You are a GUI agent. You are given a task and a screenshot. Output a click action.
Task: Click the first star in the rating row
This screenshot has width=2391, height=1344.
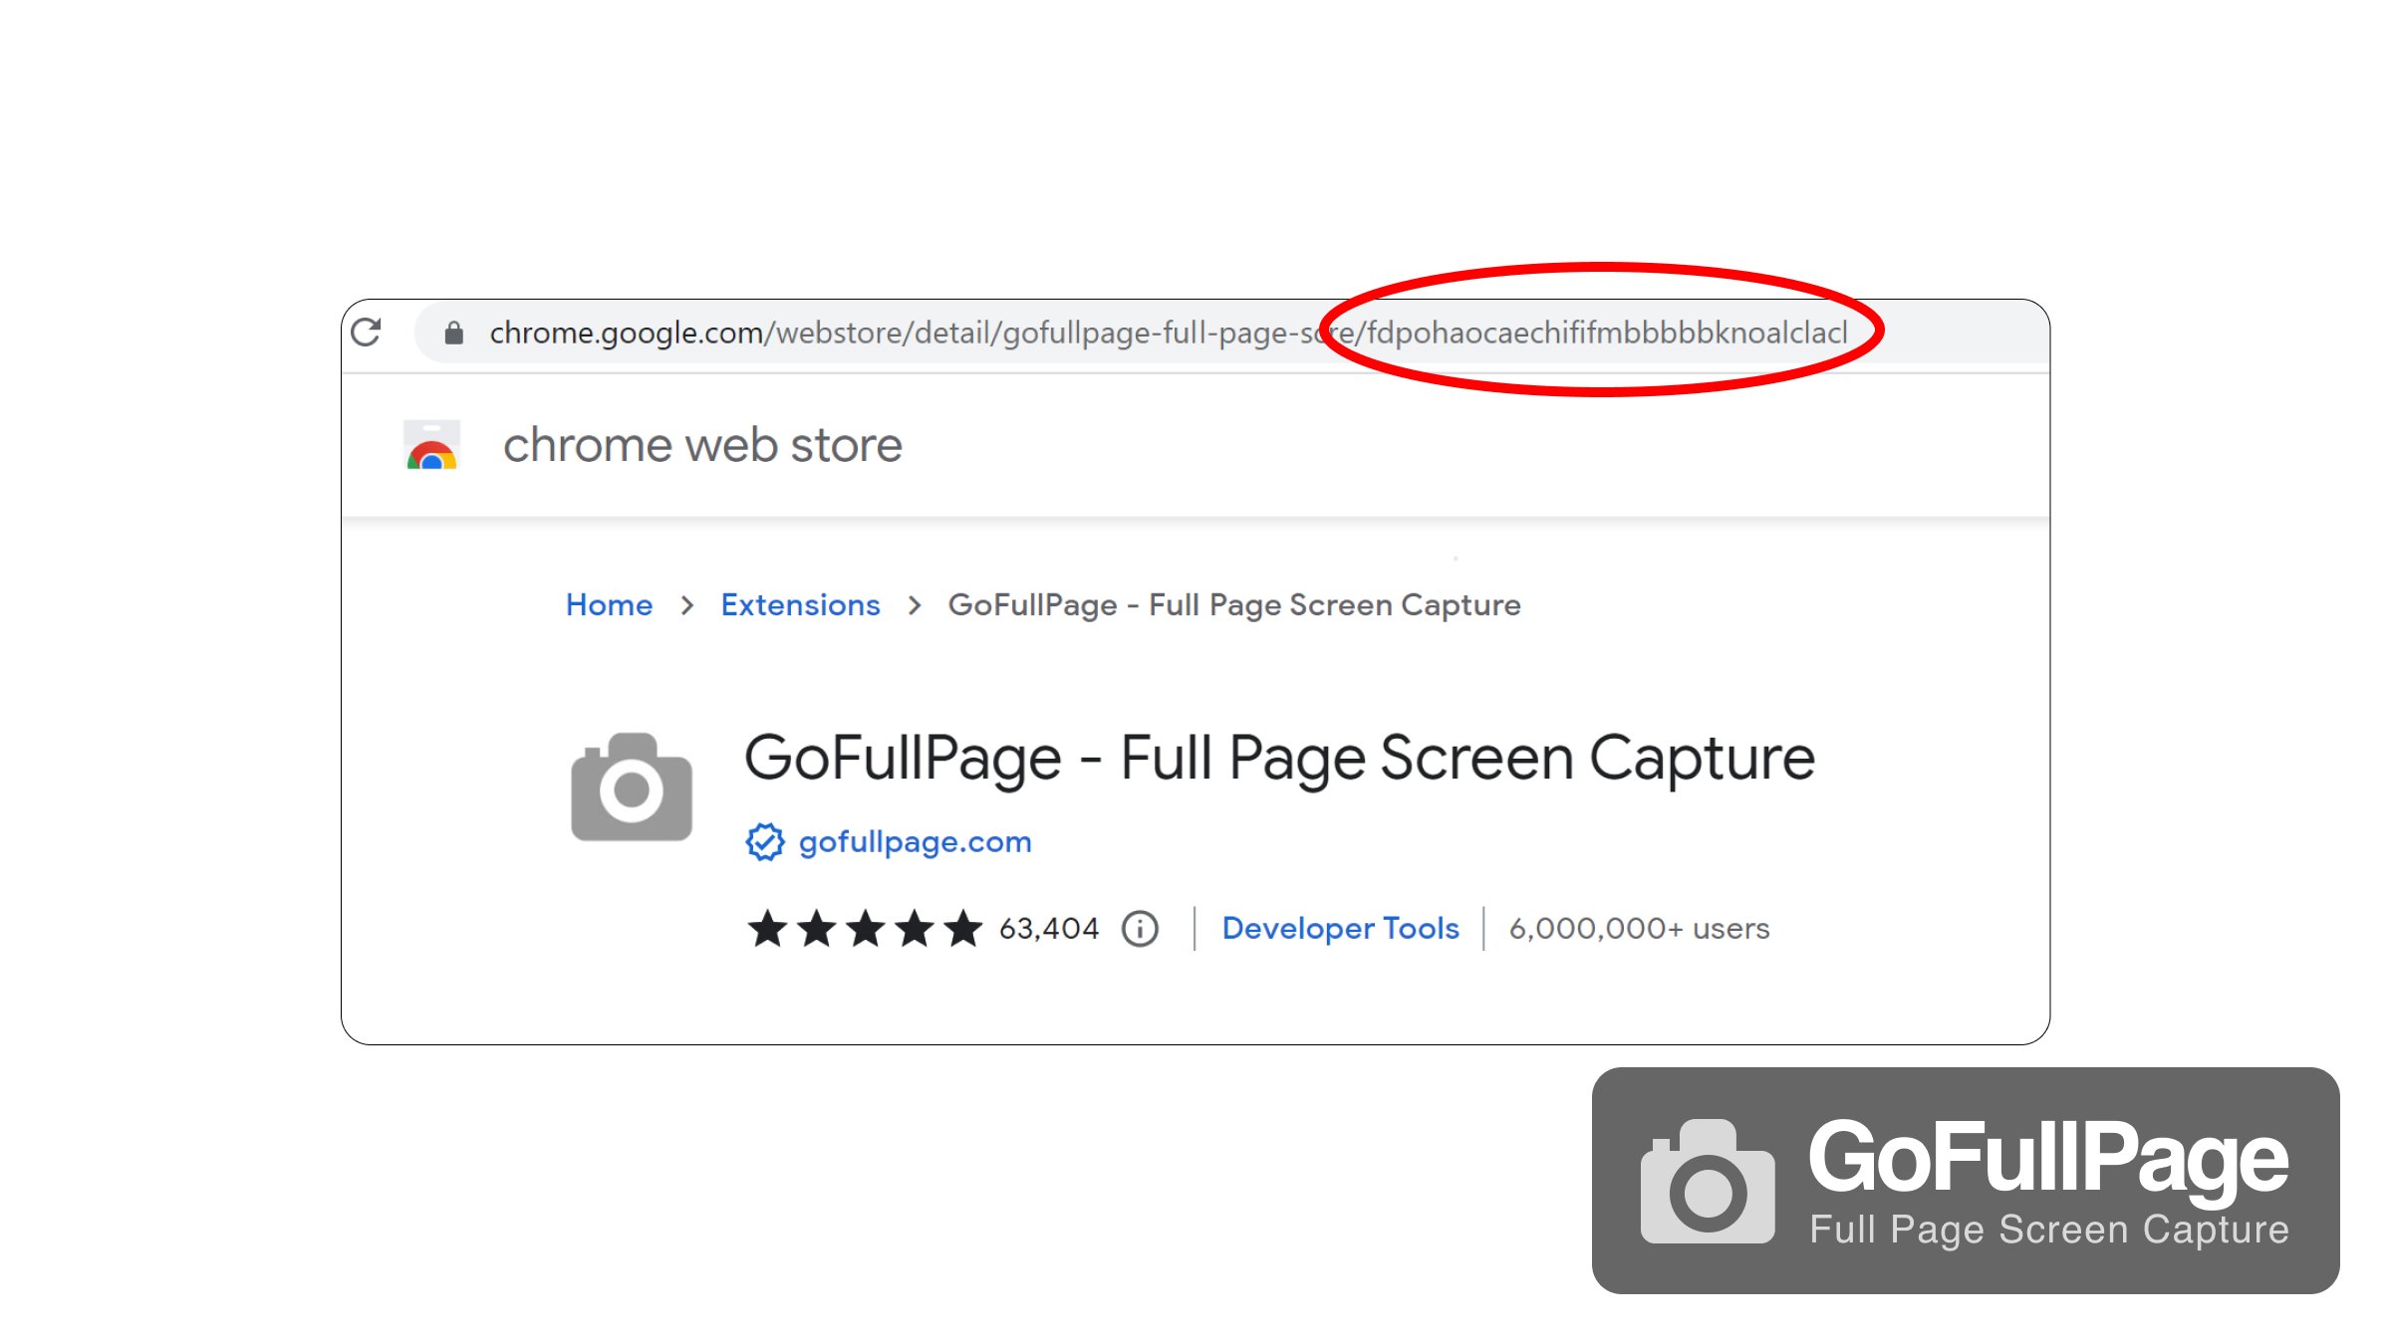[x=769, y=928]
